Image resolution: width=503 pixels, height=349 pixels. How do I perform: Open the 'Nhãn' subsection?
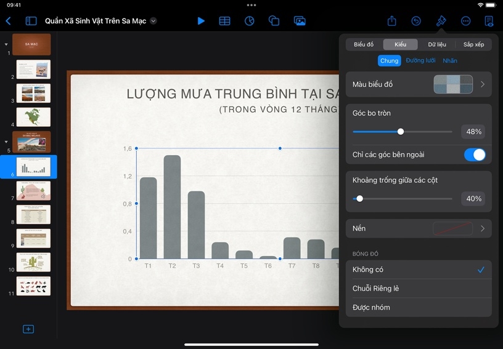click(x=450, y=61)
